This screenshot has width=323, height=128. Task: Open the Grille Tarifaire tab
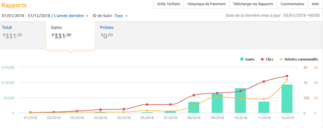[169, 4]
